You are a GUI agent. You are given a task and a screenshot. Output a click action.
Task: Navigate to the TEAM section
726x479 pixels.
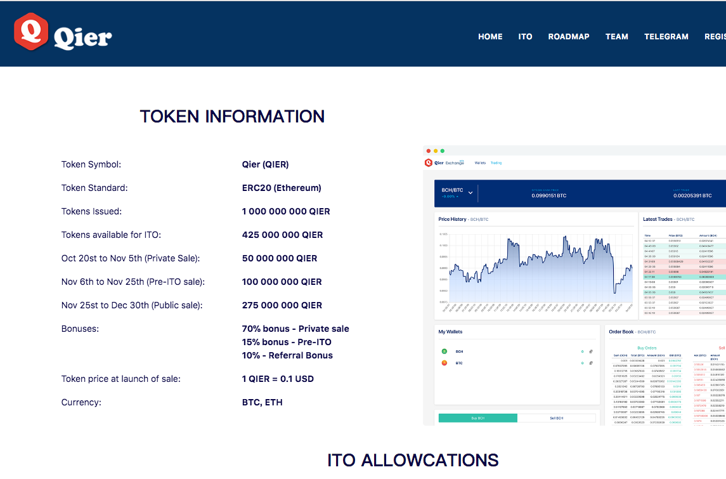617,37
